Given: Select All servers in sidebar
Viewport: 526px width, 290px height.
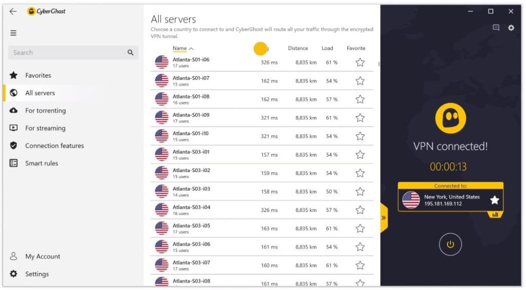Looking at the screenshot, I should (40, 93).
